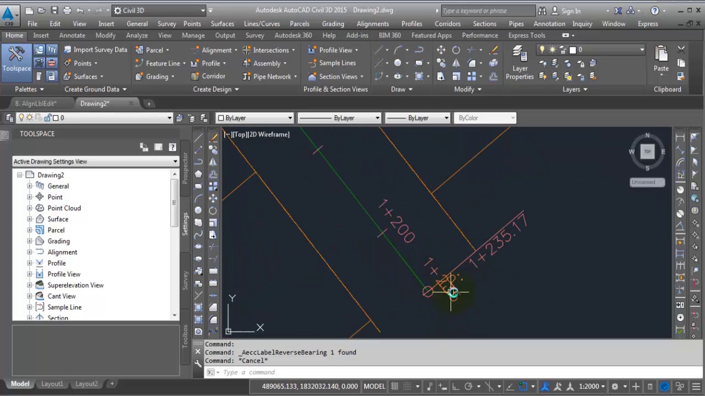Screen dimensions: 705x396
Task: Click the ViewCube TOP face
Action: point(647,152)
